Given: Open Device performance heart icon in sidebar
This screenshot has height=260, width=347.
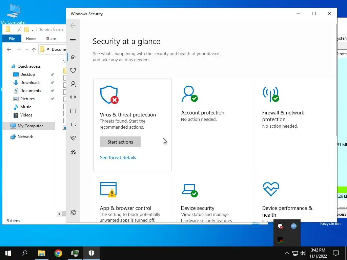Looking at the screenshot, I should [73, 138].
